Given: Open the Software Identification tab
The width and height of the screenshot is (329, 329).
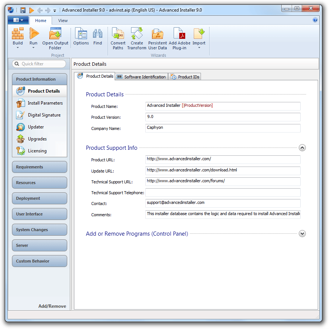Looking at the screenshot, I should (x=142, y=77).
